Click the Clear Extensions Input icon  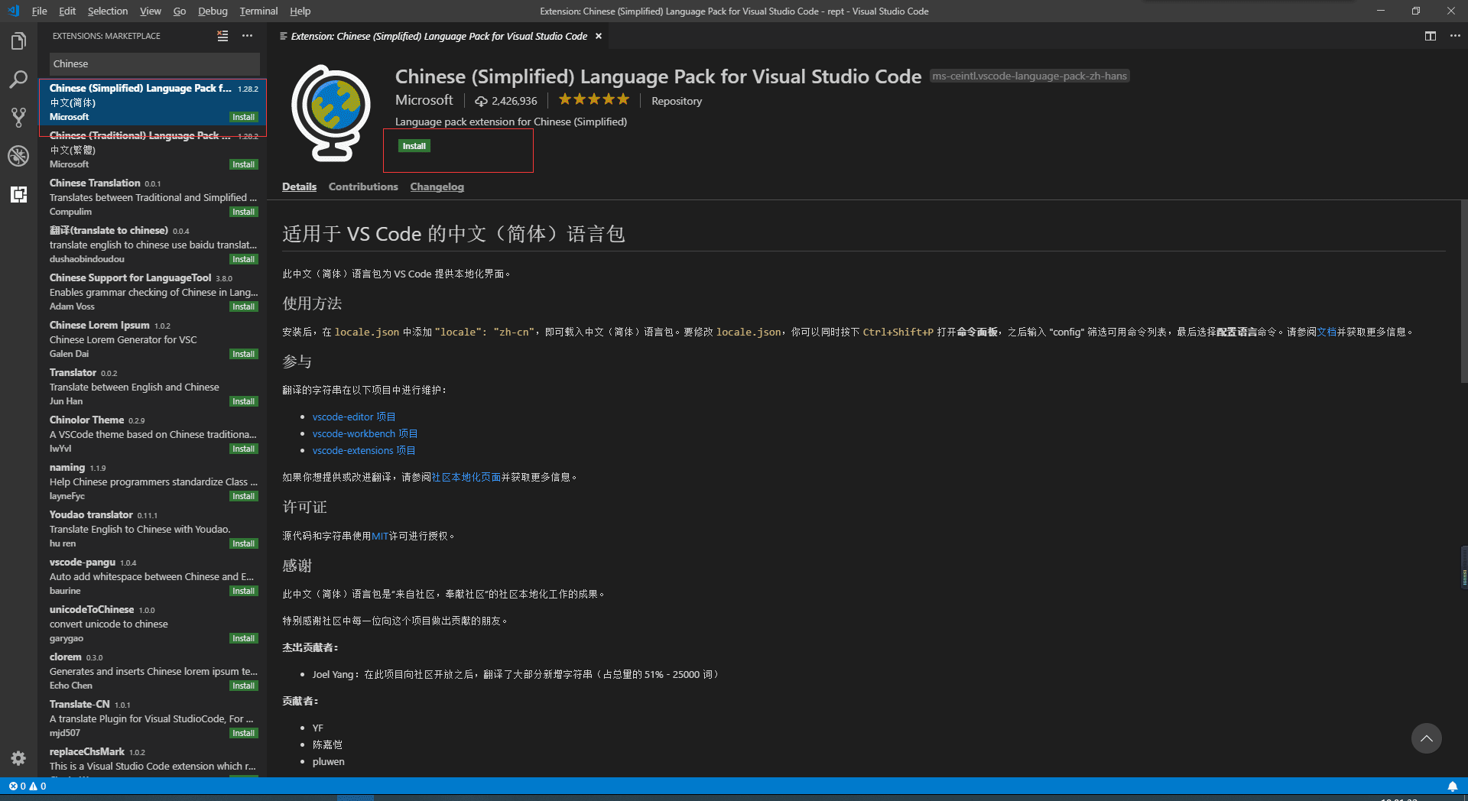click(x=222, y=36)
